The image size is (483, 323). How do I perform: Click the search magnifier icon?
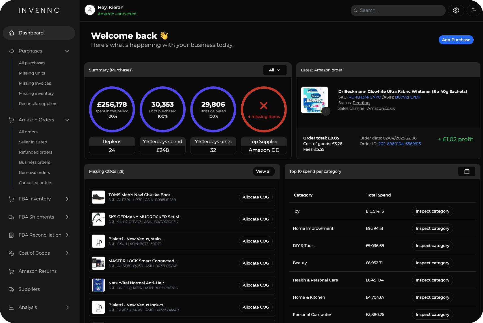click(x=356, y=10)
